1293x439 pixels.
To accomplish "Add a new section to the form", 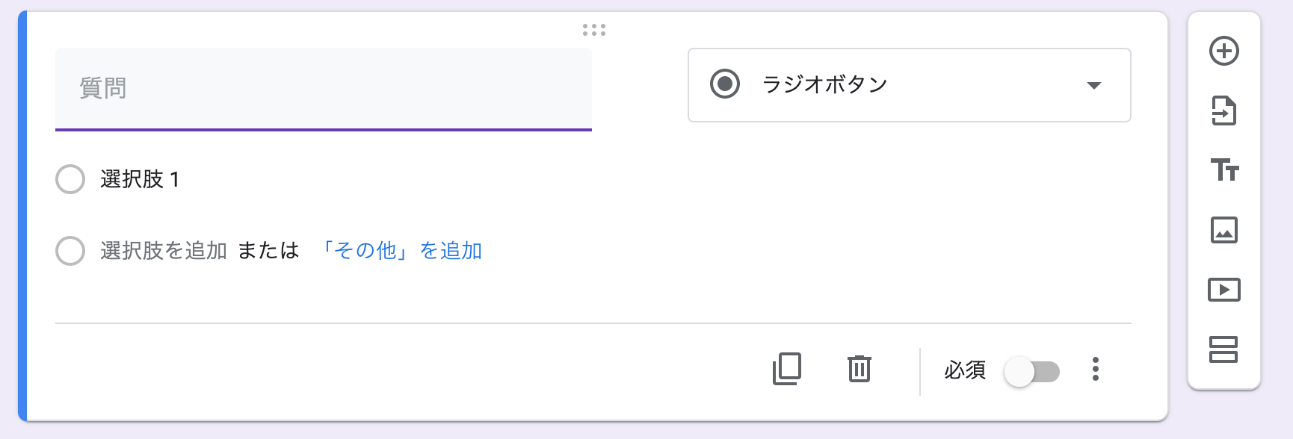I will tap(1224, 349).
